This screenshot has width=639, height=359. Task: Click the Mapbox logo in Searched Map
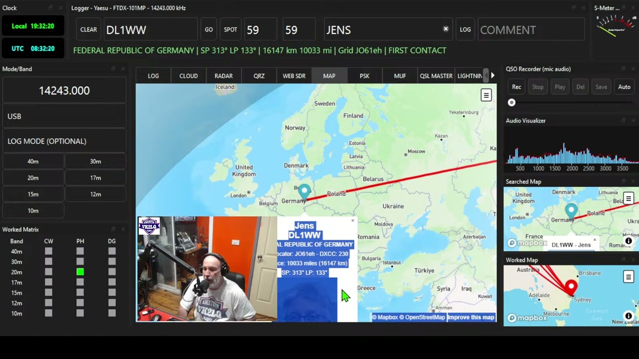(527, 243)
